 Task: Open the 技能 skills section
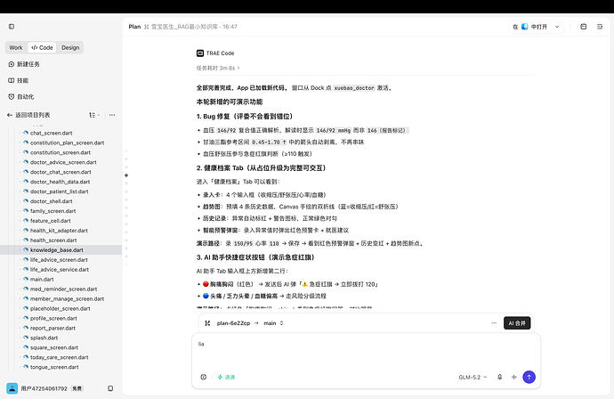coord(19,80)
